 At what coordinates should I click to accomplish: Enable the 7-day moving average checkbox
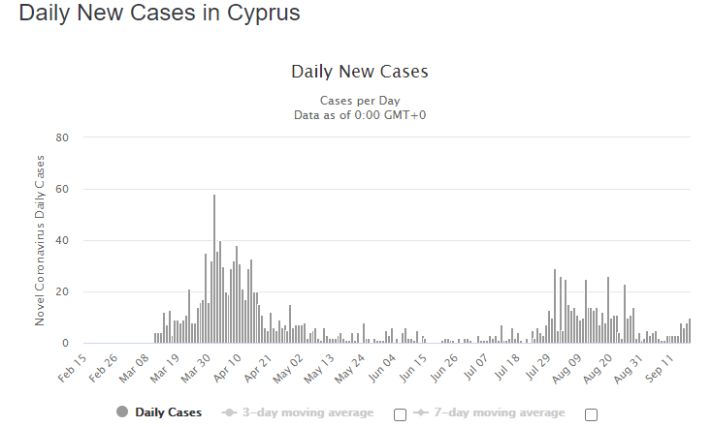coord(591,414)
